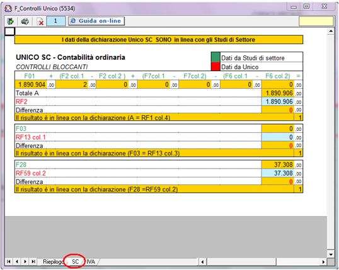The image size is (339, 270).
Task: Click vertical scrollbar down arrow
Action: (x=331, y=254)
